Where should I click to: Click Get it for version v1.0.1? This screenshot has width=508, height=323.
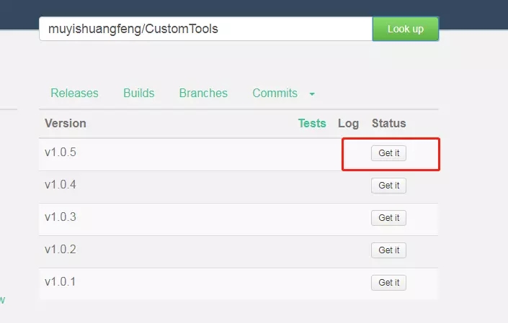point(389,282)
